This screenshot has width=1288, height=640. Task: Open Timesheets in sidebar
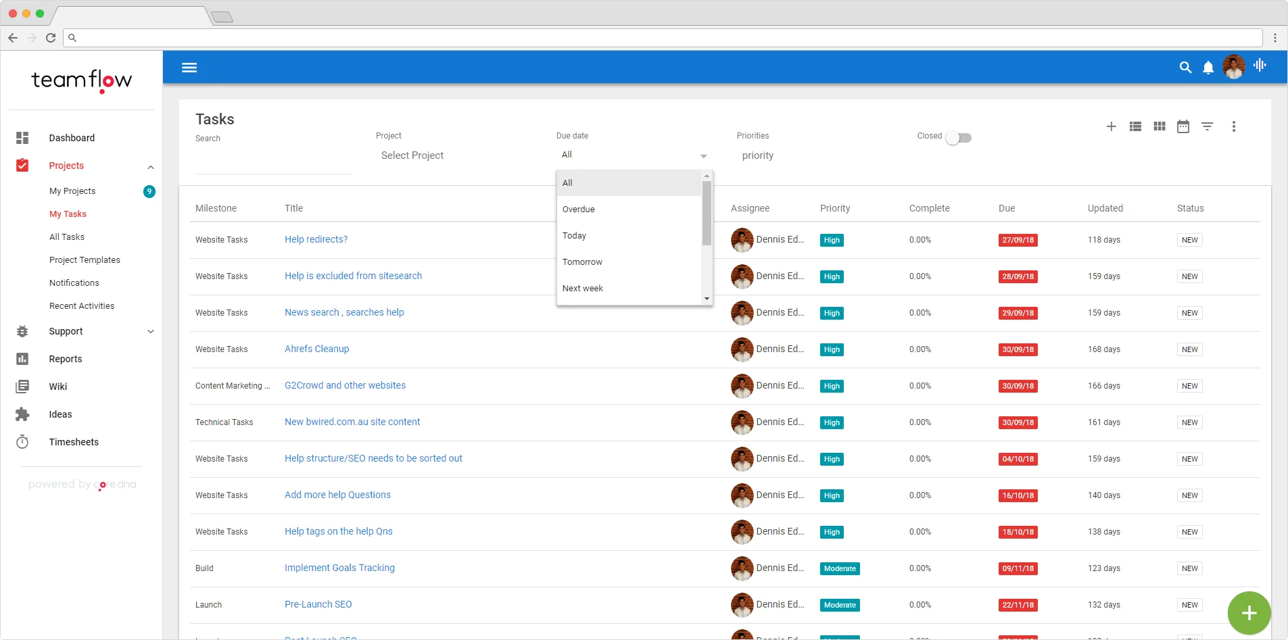(74, 442)
